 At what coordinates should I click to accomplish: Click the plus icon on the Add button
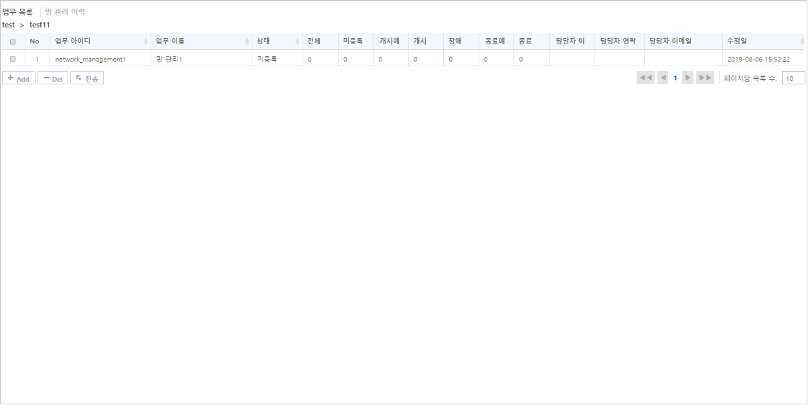coord(11,78)
